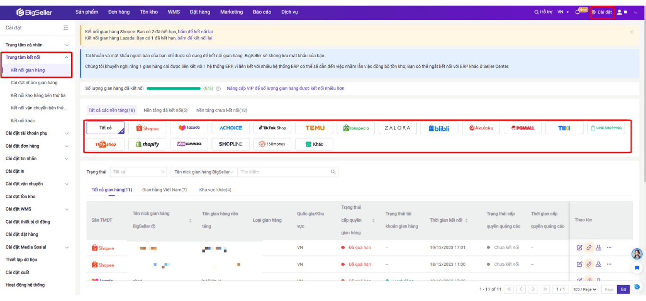Open the user account profile icon
This screenshot has height=301, width=646.
(619, 12)
